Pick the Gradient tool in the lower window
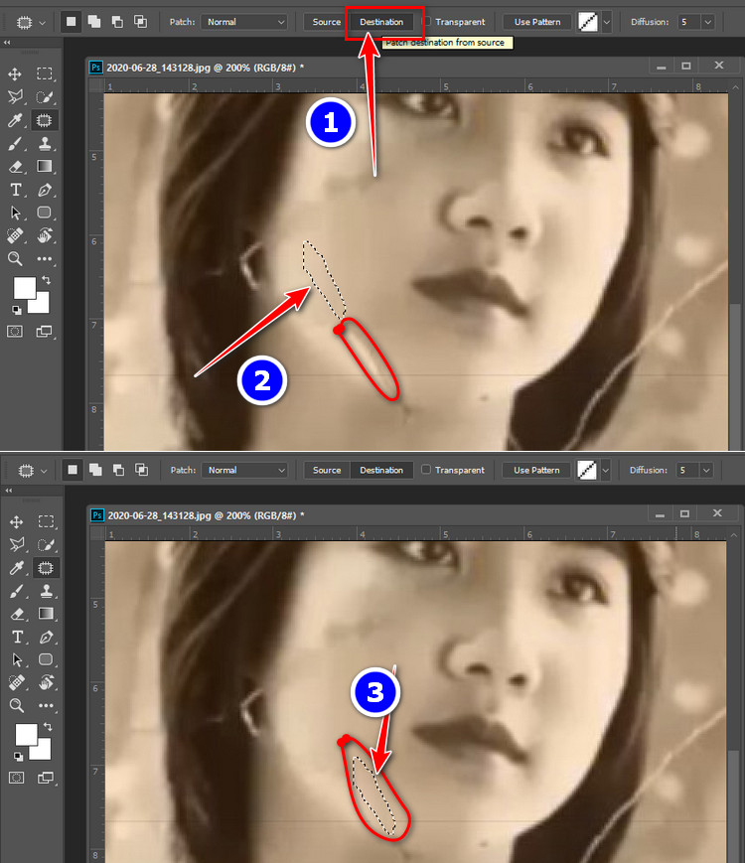The width and height of the screenshot is (745, 863). point(46,614)
